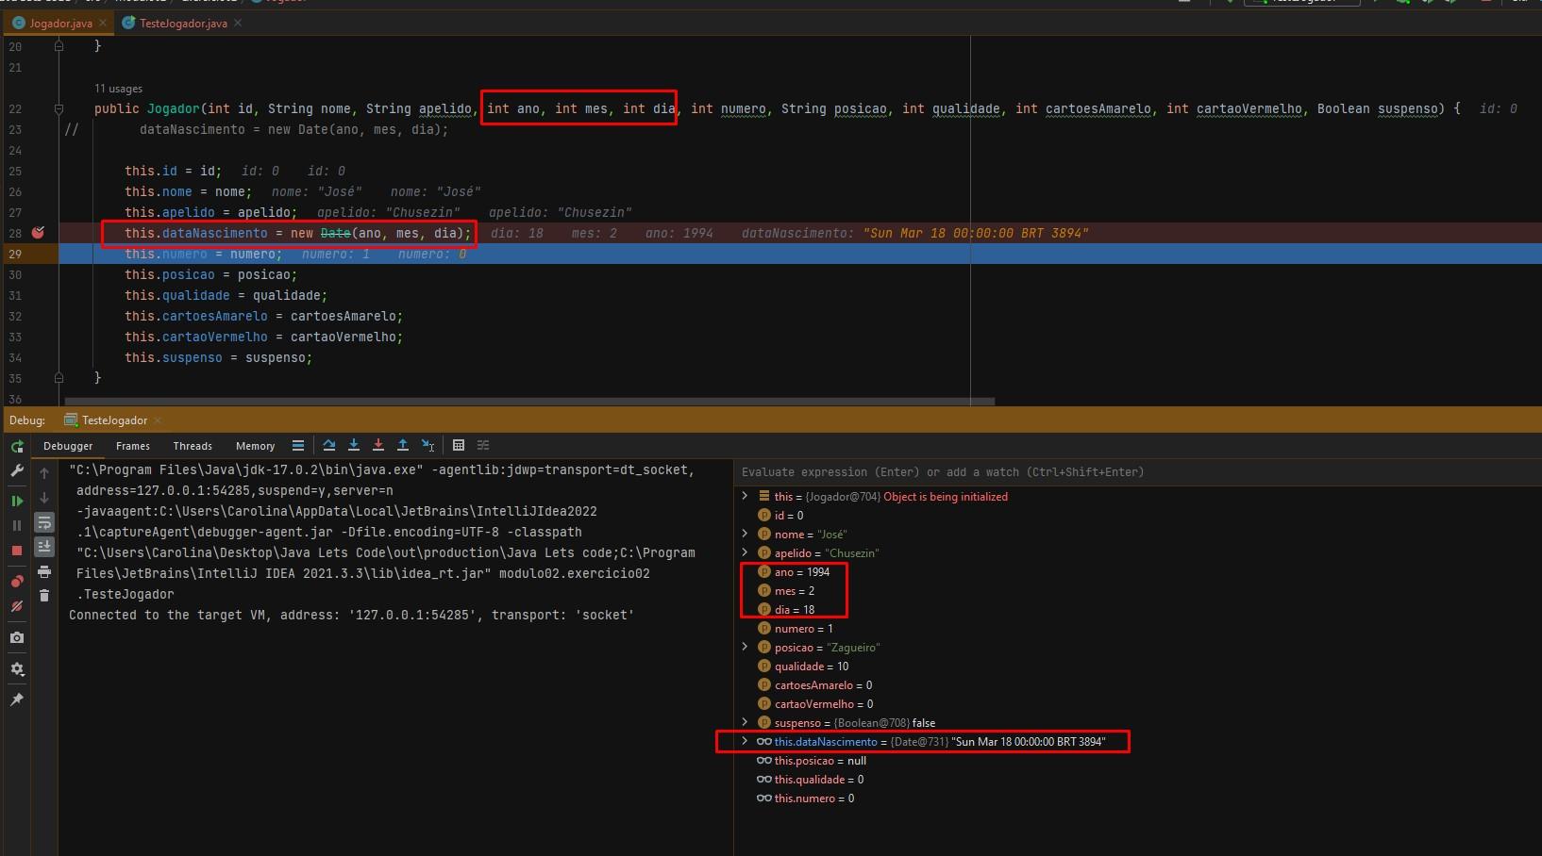Open the Memory tab

click(x=255, y=446)
